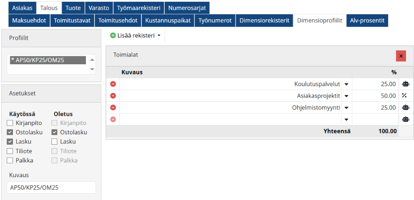The image size is (414, 200).
Task: Click the percent icon on Asiakasprojektit row
Action: [405, 96]
